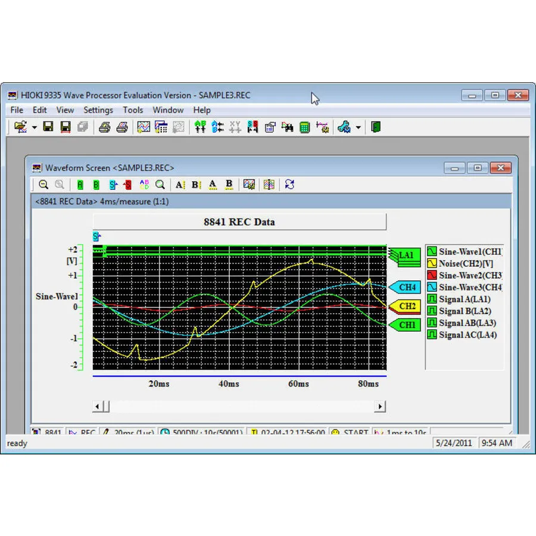536x536 pixels.
Task: Toggle Sine-Wave2(CH3) red legend entry
Action: tap(432, 275)
